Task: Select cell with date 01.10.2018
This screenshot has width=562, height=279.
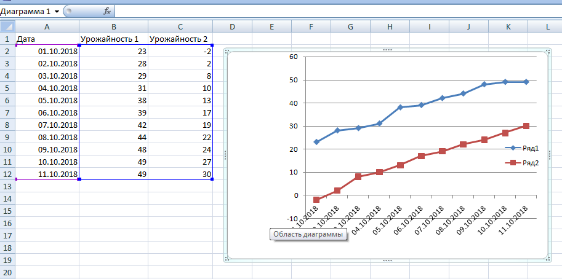Action: pyautogui.click(x=47, y=52)
